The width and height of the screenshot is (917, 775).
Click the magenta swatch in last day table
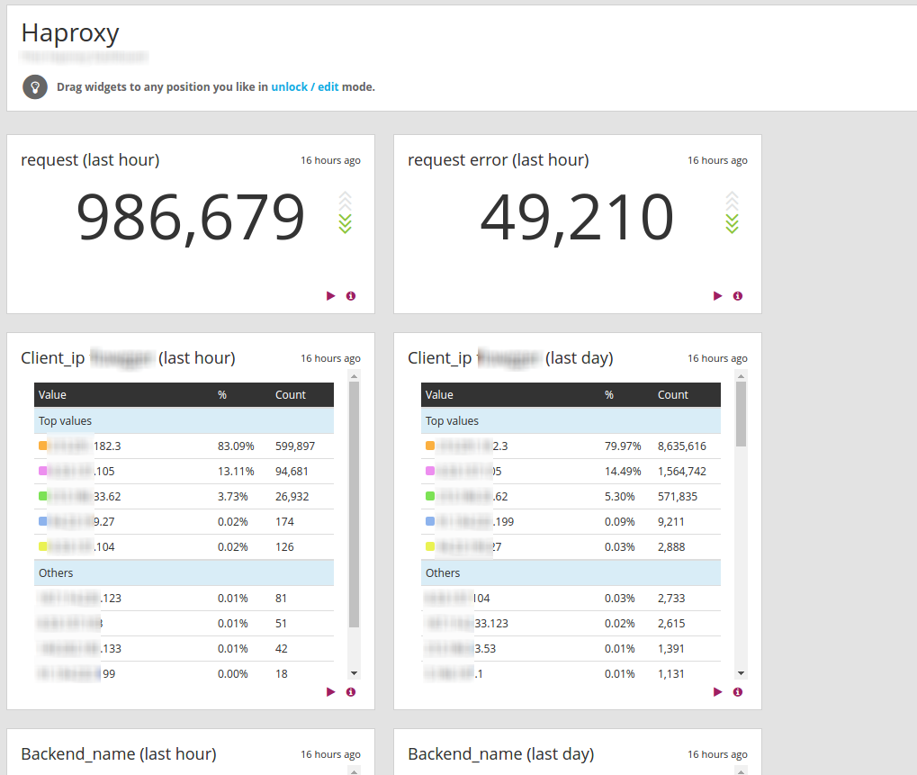click(x=427, y=470)
